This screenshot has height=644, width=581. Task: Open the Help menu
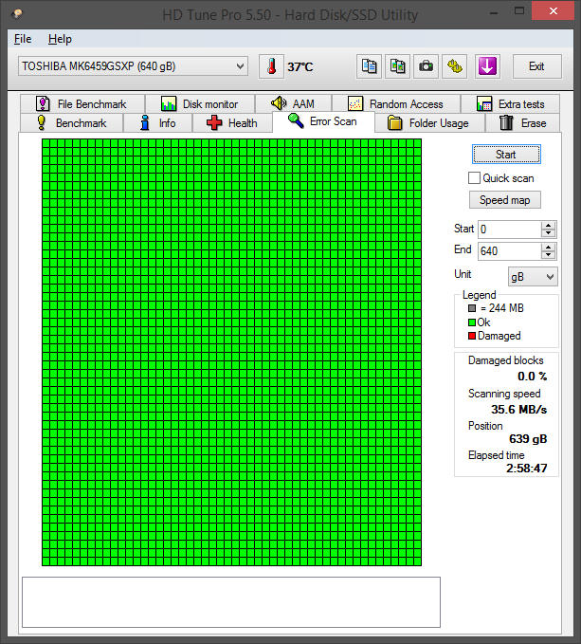60,39
